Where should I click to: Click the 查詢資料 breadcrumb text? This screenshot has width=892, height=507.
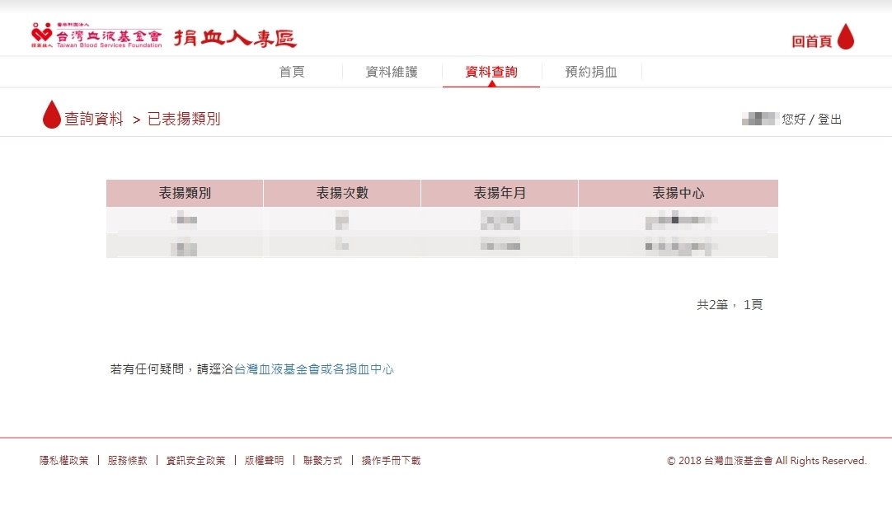(94, 120)
